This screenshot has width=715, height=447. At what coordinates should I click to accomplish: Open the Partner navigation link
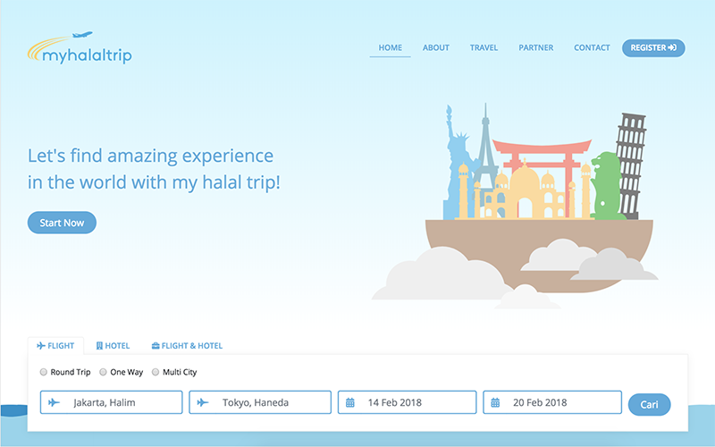point(535,47)
